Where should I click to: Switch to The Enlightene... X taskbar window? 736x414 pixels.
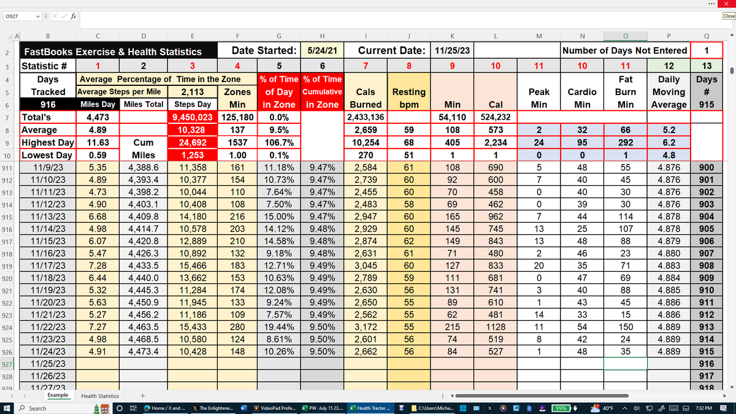click(x=212, y=408)
